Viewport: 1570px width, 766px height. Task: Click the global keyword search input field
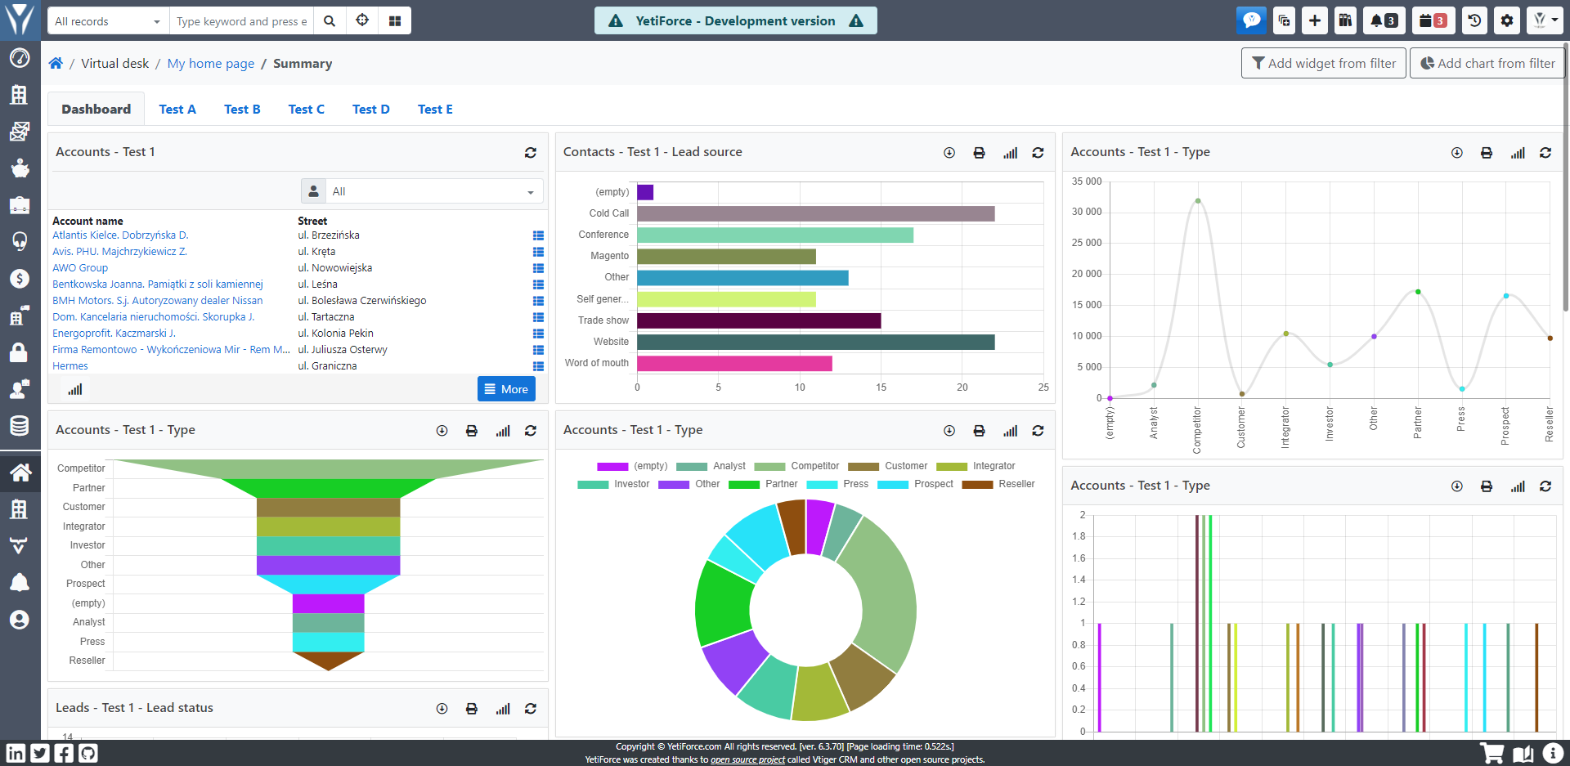241,21
